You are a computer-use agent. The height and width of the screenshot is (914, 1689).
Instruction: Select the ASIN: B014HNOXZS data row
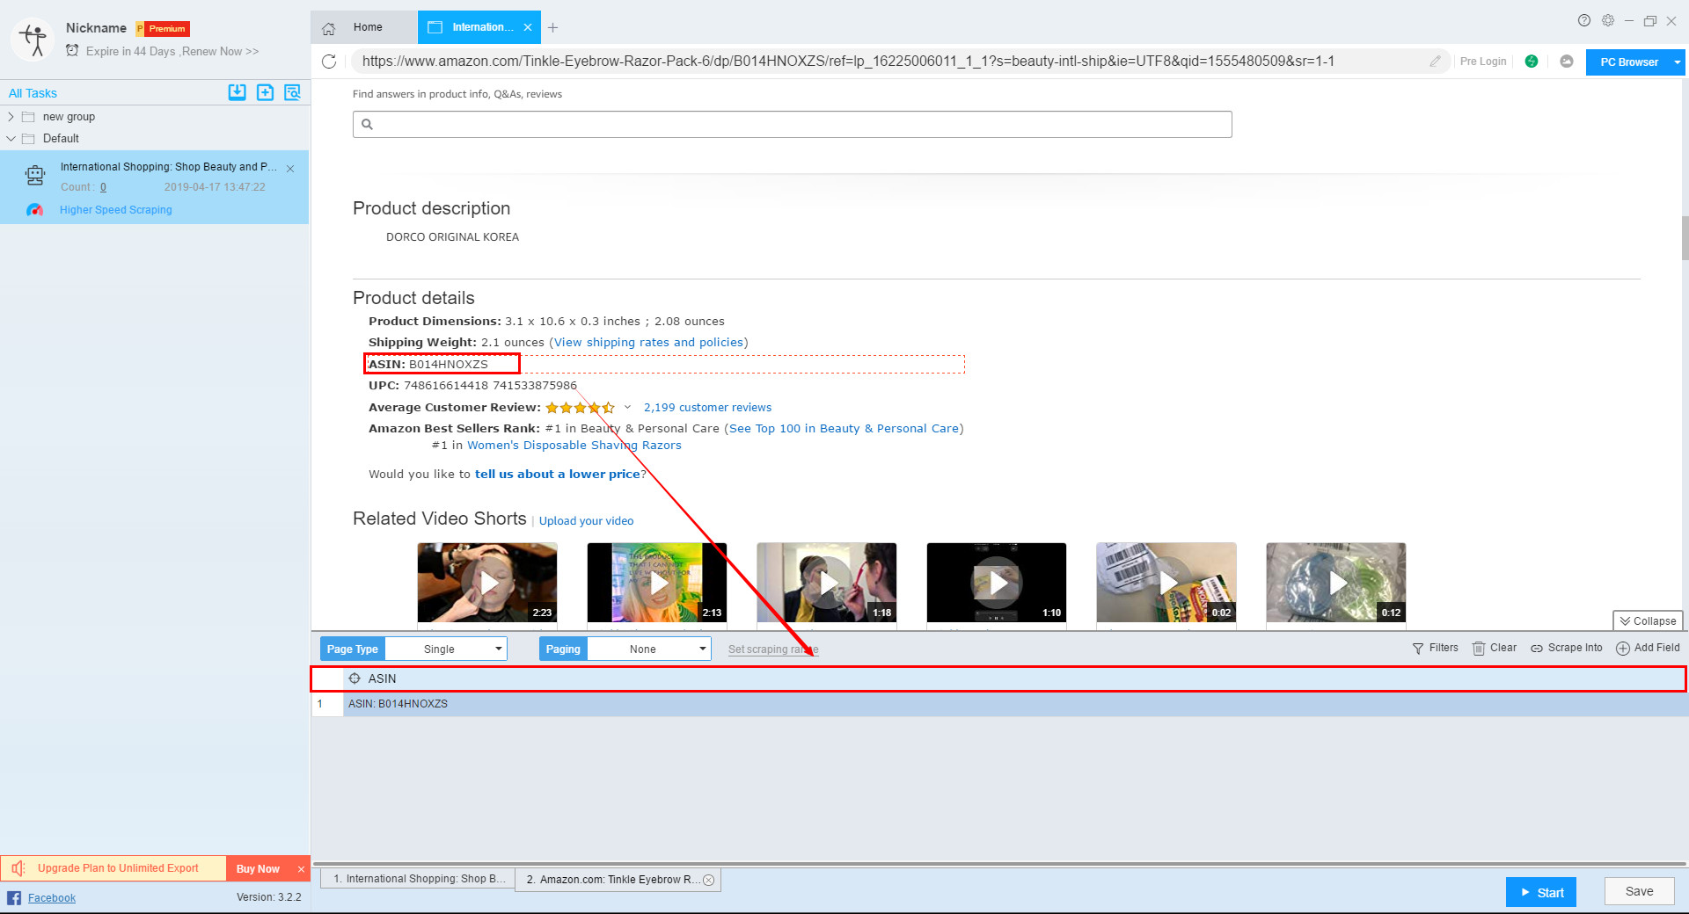998,704
